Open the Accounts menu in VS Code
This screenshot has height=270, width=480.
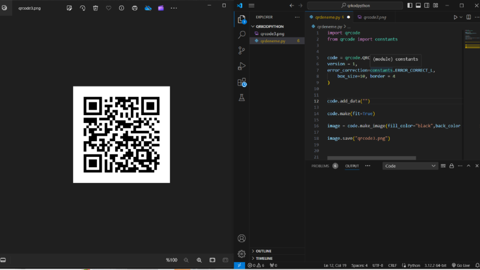pyautogui.click(x=242, y=238)
